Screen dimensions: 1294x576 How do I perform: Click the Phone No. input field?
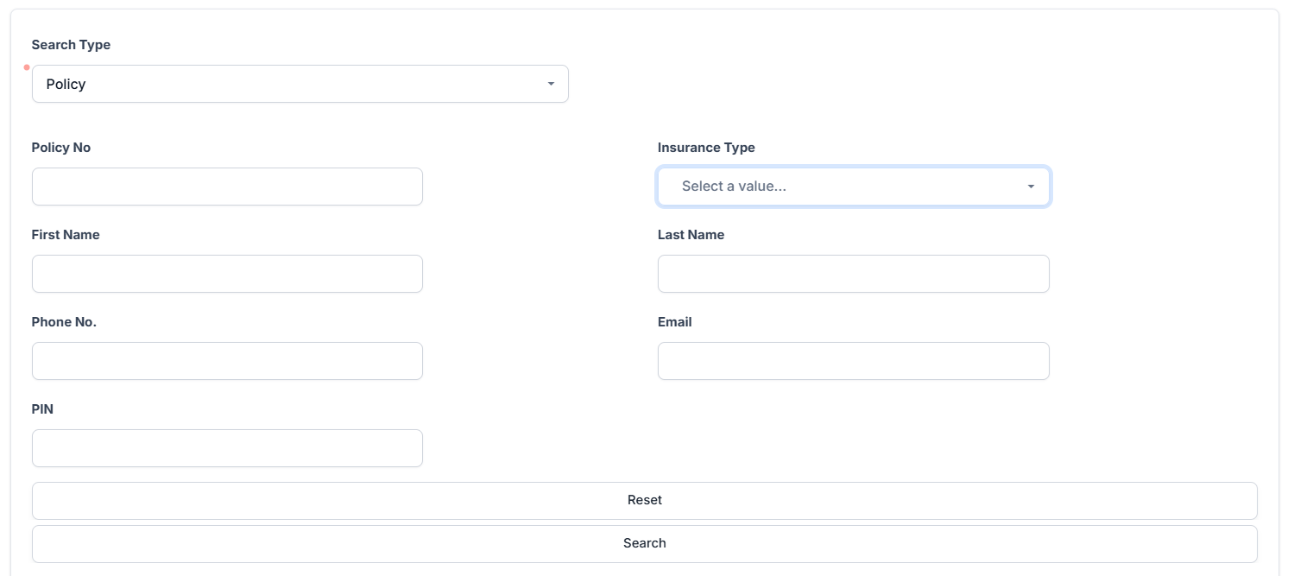point(227,361)
